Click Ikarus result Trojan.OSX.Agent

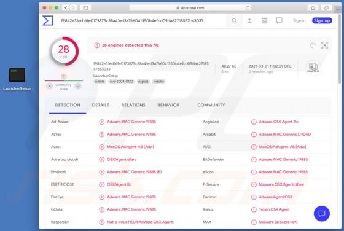pos(274,209)
